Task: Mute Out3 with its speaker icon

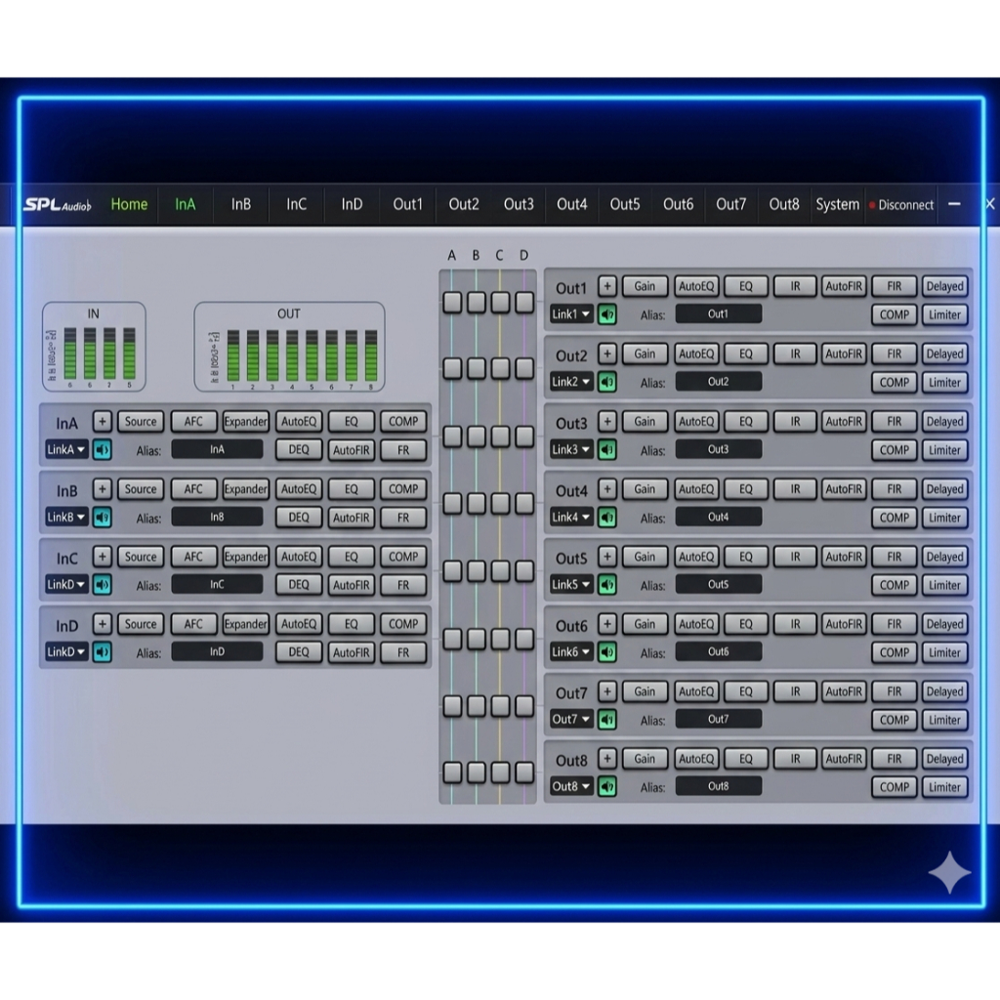Action: (607, 449)
